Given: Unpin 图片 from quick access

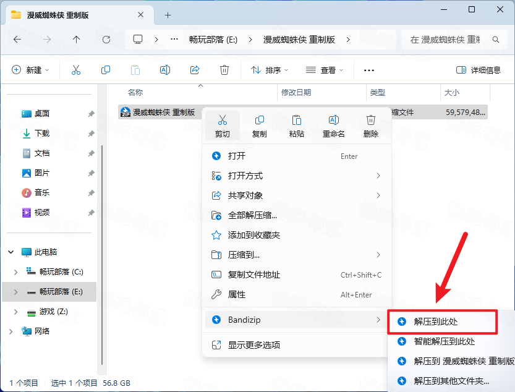Looking at the screenshot, I should pyautogui.click(x=91, y=173).
